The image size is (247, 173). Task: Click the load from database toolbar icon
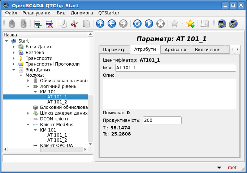[x=12, y=24]
